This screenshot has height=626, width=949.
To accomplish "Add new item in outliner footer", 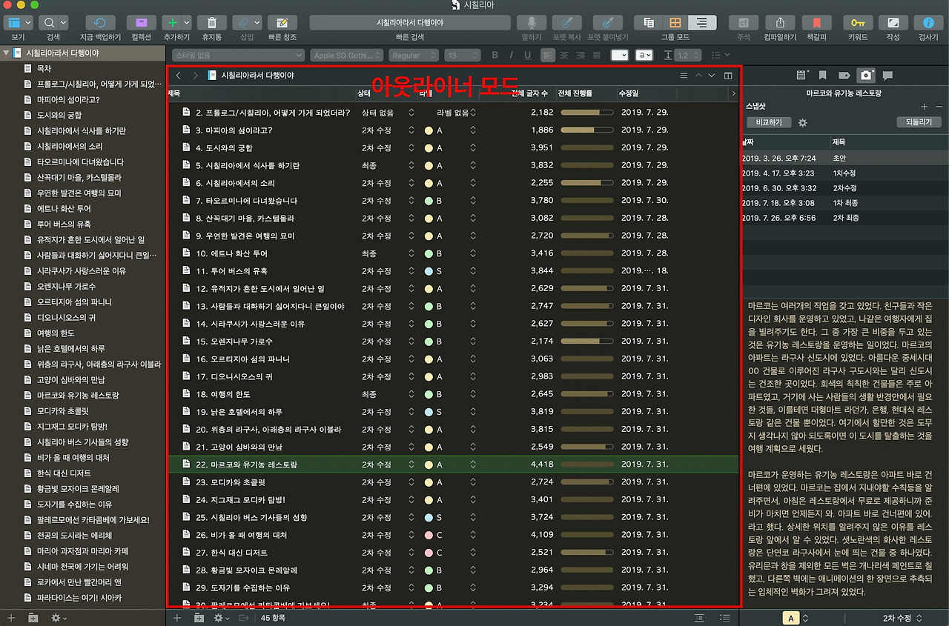I will [176, 618].
